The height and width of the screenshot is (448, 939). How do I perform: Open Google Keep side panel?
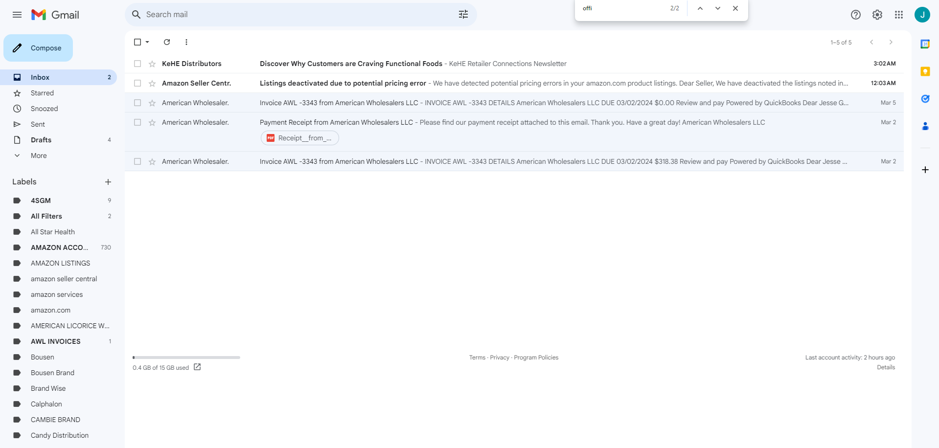(925, 71)
